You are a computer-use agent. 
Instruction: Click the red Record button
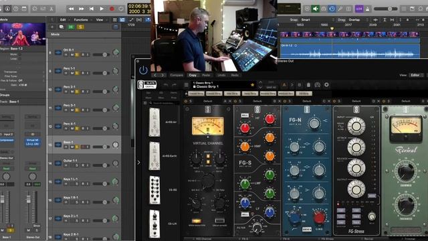112,9
